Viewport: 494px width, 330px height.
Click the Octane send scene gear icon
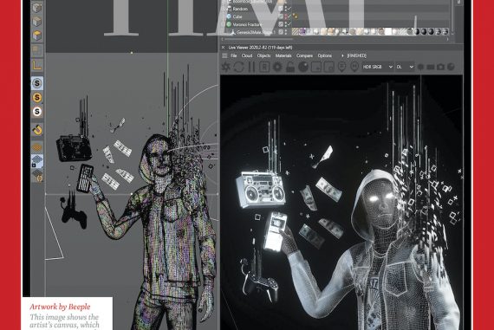click(225, 67)
